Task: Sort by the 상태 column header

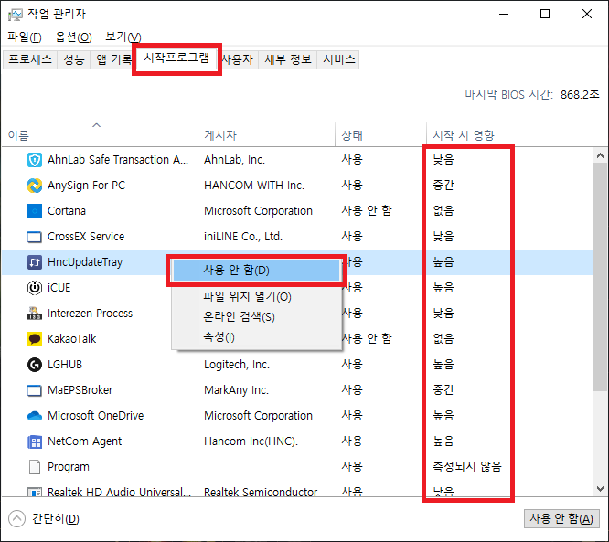Action: pyautogui.click(x=380, y=135)
